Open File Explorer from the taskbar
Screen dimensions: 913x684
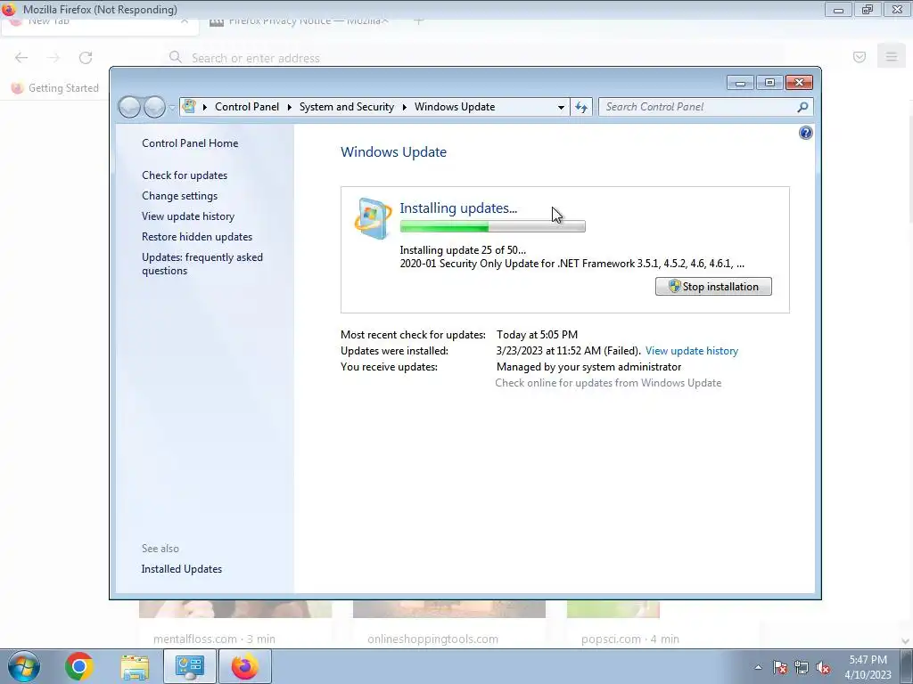pos(135,667)
